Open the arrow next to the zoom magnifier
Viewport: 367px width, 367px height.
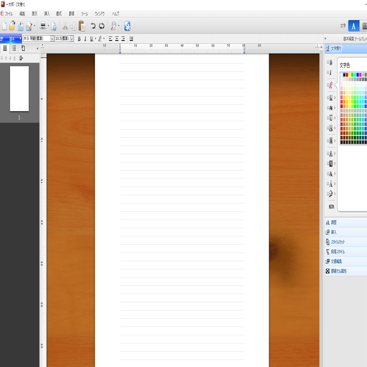click(x=119, y=26)
